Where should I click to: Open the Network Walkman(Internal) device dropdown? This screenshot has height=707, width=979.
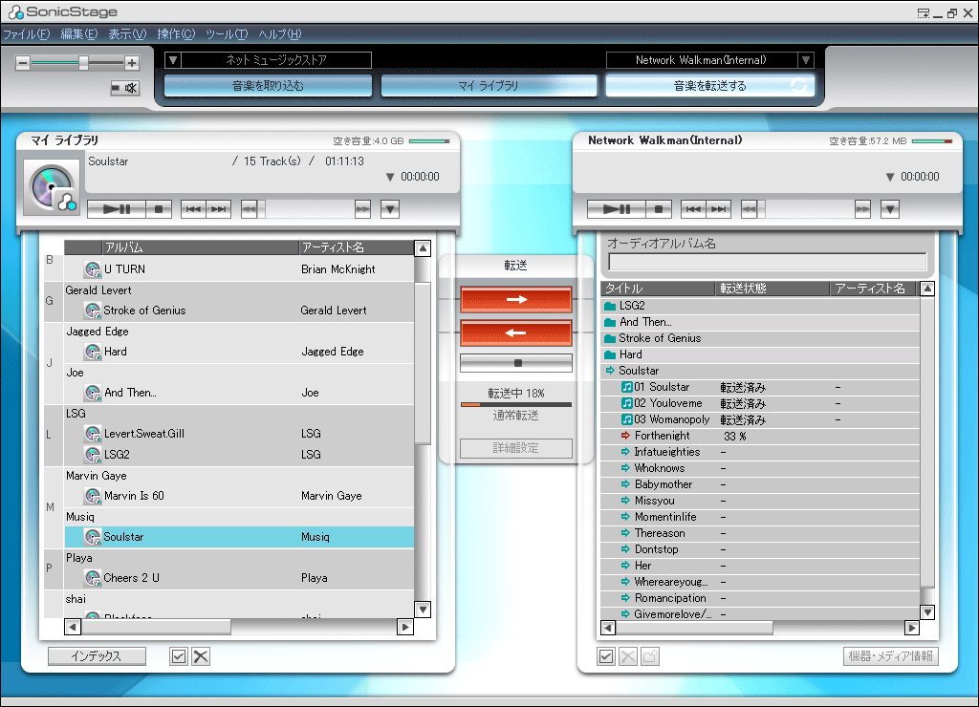(x=806, y=60)
